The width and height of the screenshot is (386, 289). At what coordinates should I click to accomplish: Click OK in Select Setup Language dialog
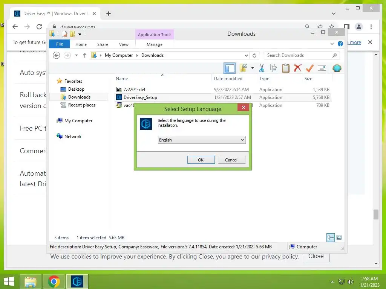(x=201, y=160)
